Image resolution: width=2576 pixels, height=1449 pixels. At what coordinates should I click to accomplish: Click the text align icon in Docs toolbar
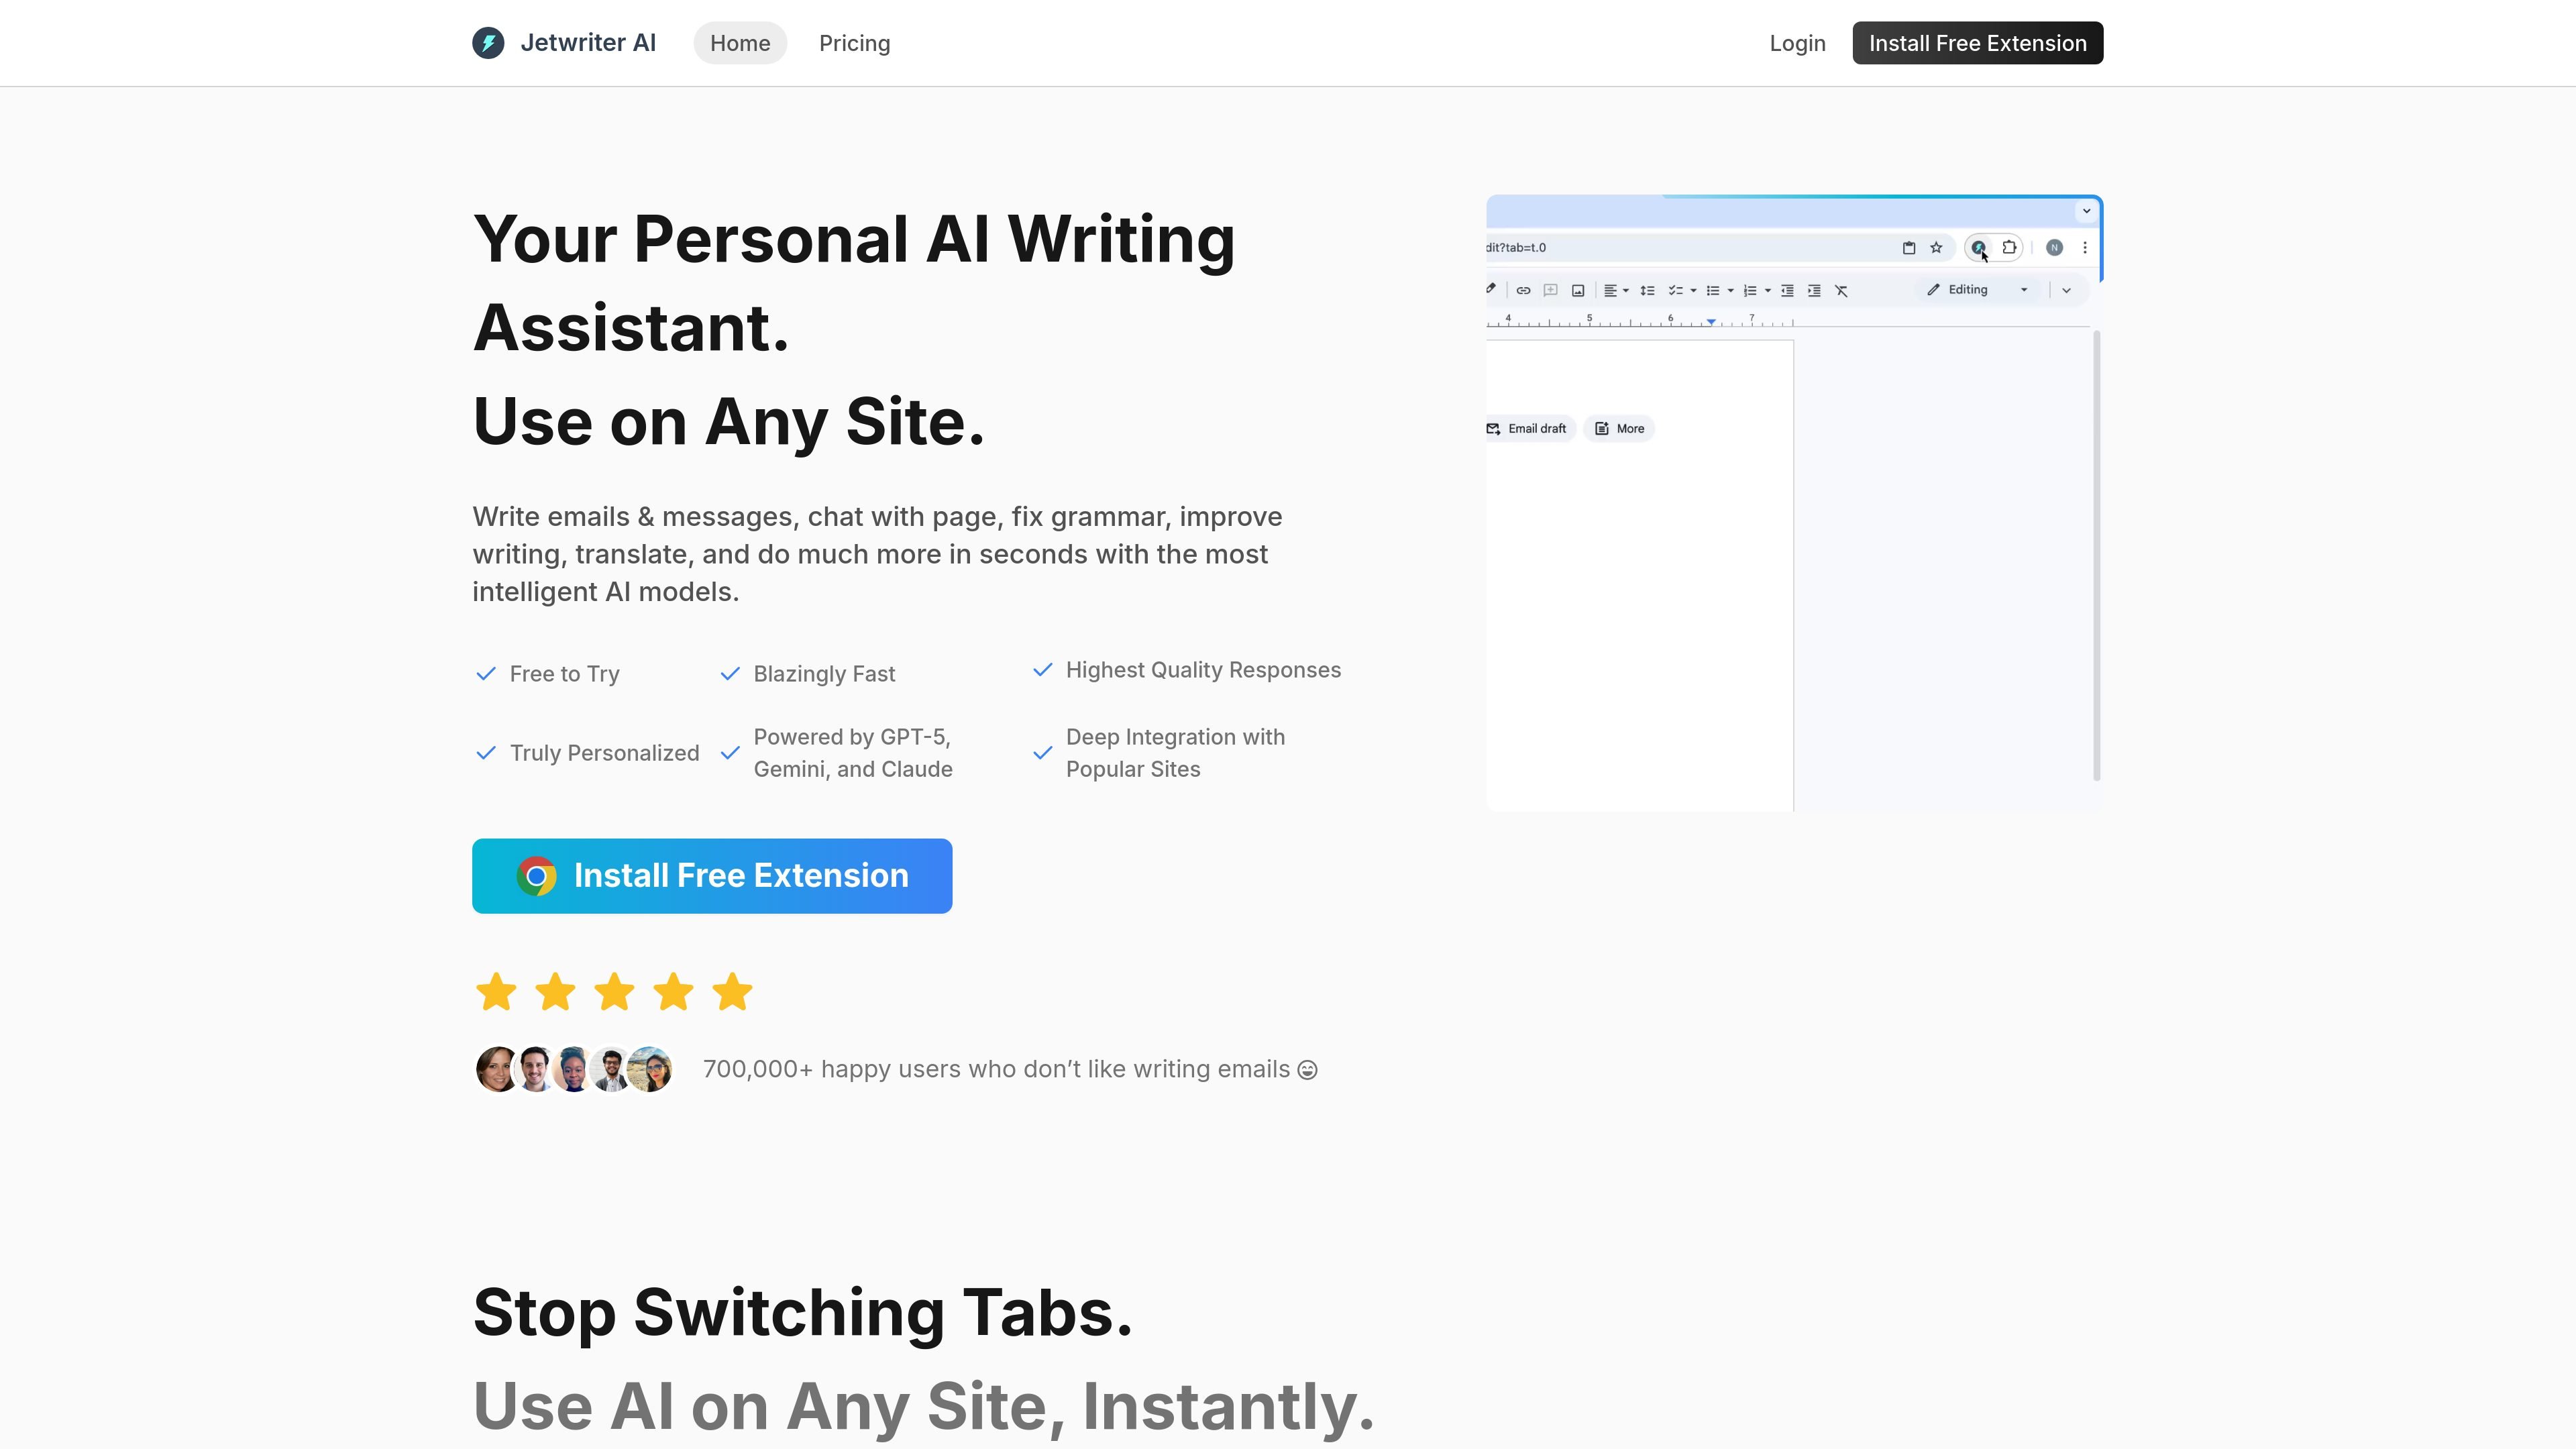(x=1610, y=291)
